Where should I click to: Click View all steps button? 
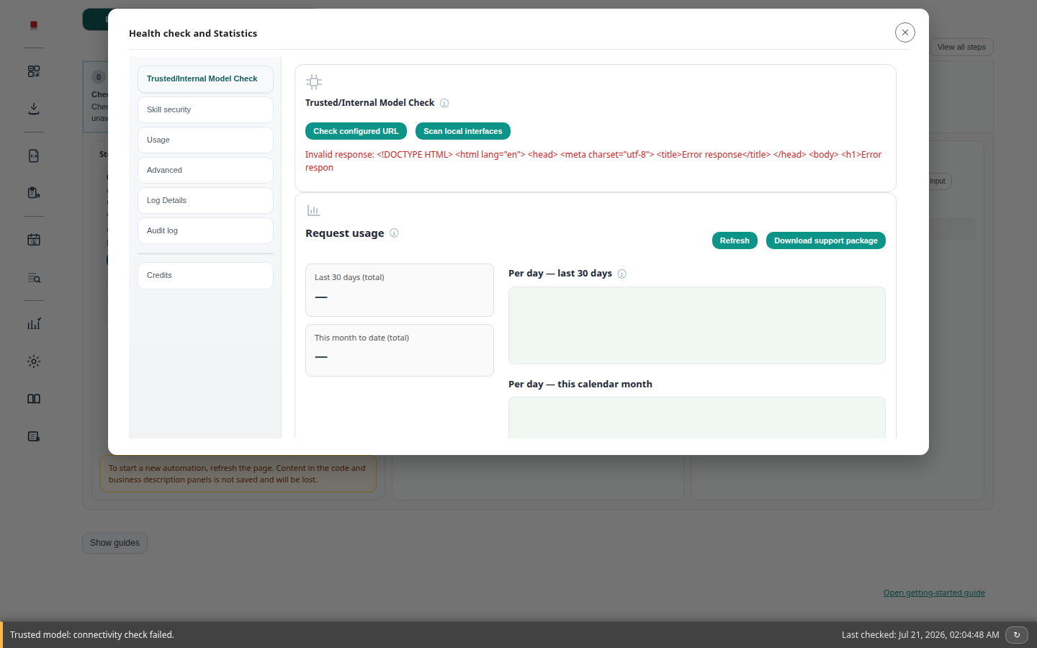point(961,47)
